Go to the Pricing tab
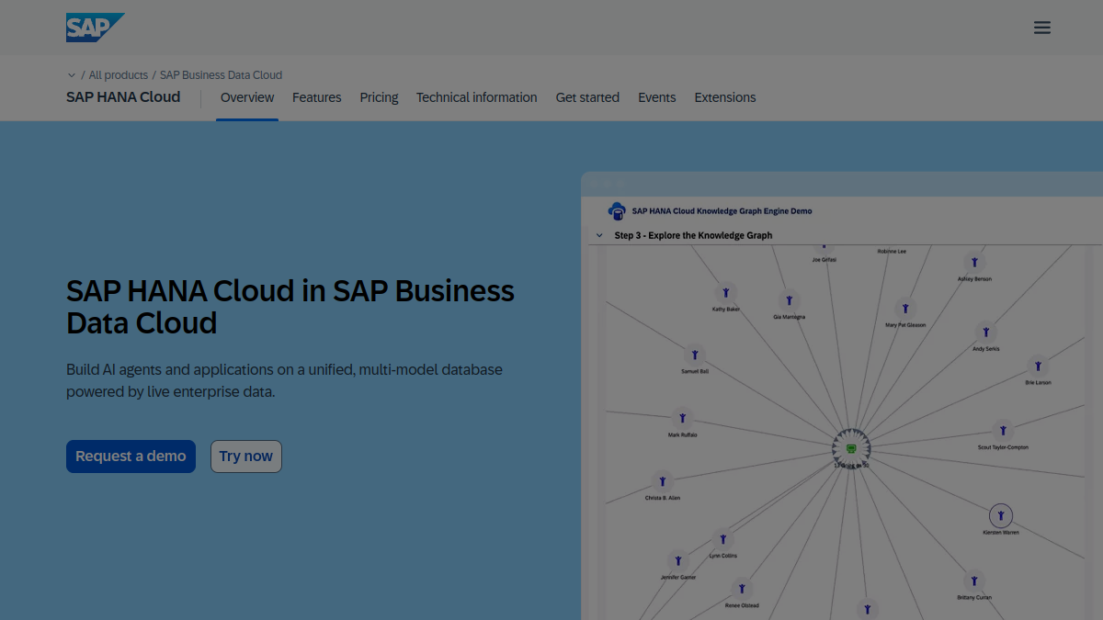The image size is (1103, 620). pos(379,97)
